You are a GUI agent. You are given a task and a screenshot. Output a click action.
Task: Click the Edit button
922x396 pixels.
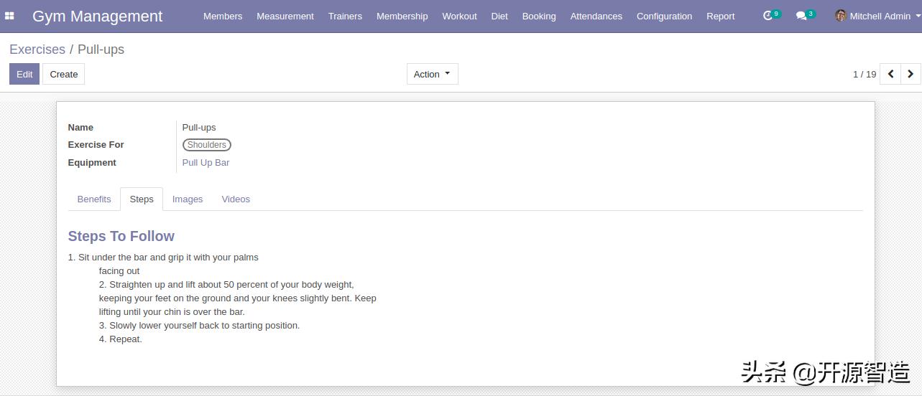(24, 74)
